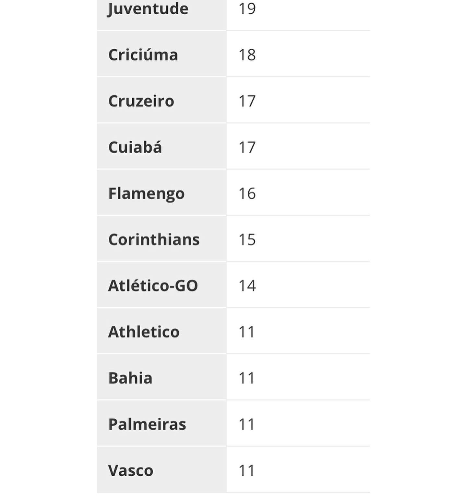Click the Cruzeiro row label
Screen dimensions: 467x498
click(x=141, y=101)
